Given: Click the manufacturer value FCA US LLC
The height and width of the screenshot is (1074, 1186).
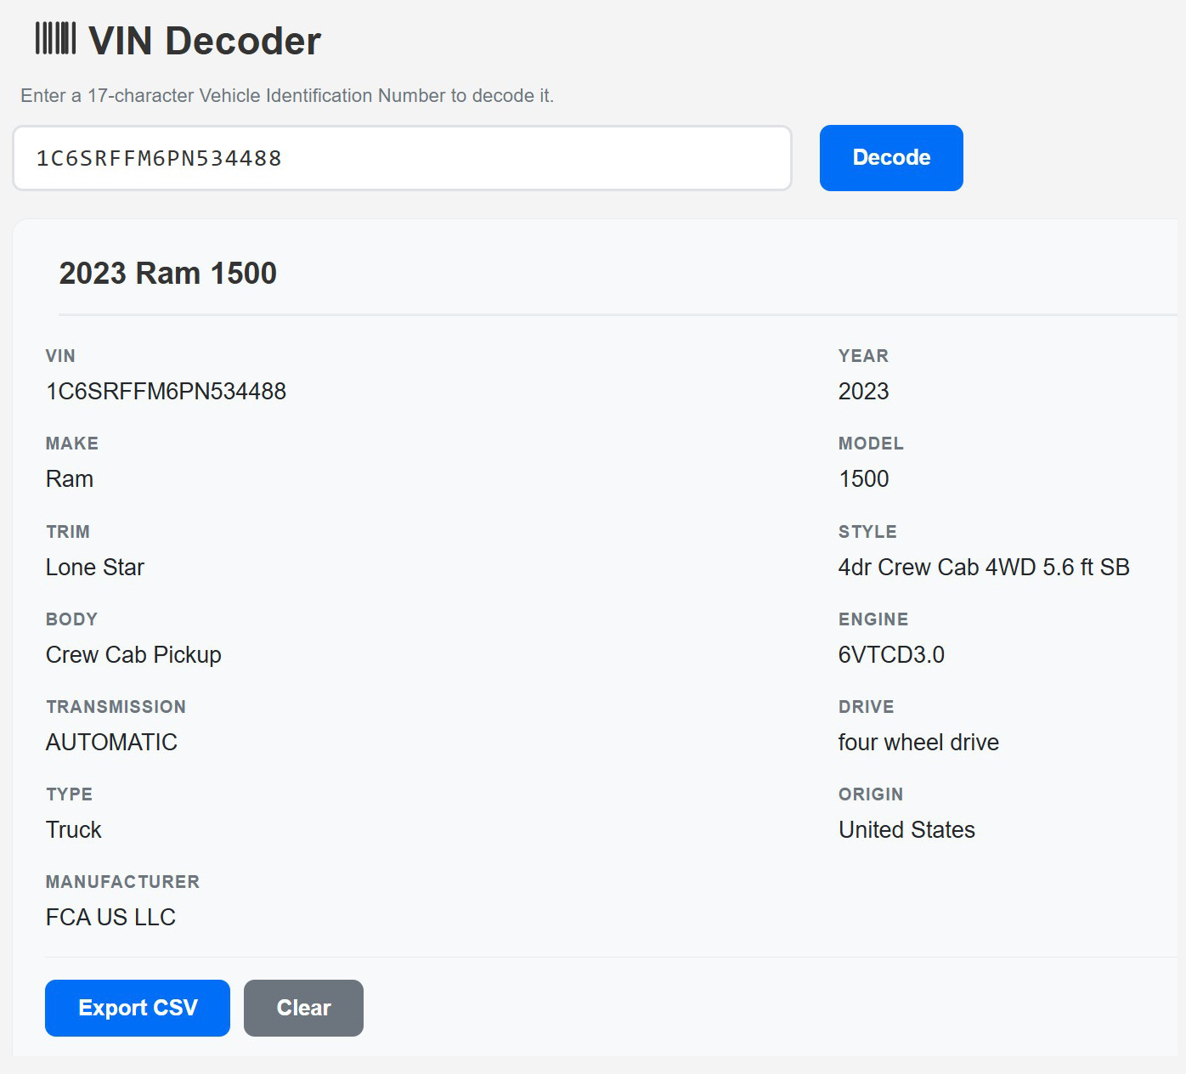Looking at the screenshot, I should click(x=110, y=918).
